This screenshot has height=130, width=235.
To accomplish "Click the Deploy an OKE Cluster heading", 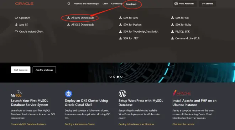I will coord(86,103).
